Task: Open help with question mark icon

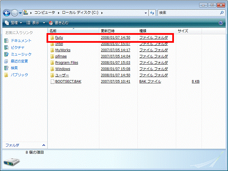Action: [x=221, y=23]
